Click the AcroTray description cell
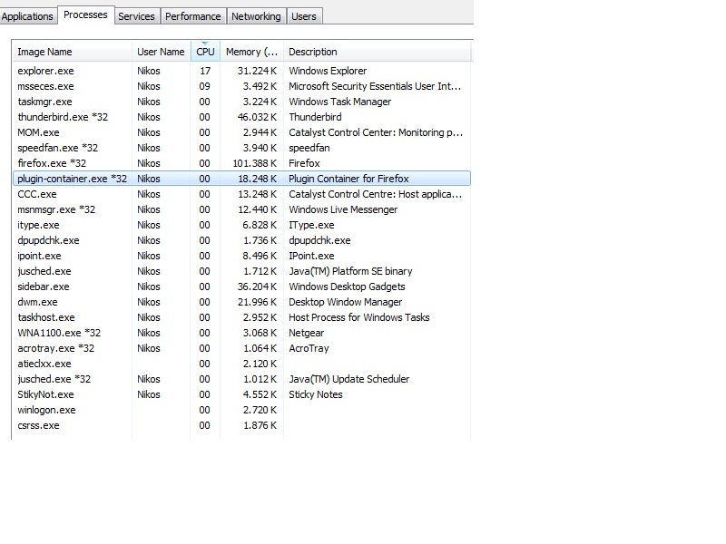The width and height of the screenshot is (726, 544). coord(309,348)
